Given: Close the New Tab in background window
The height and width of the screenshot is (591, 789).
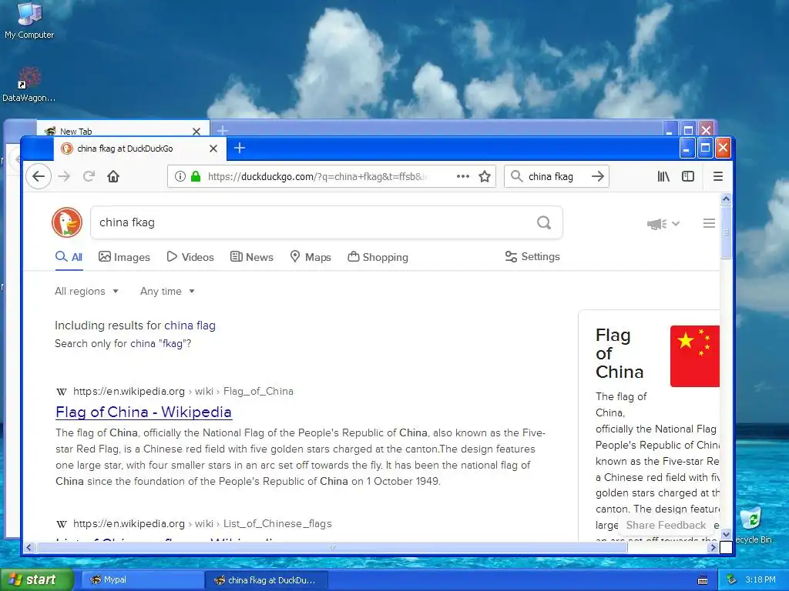Looking at the screenshot, I should click(x=196, y=131).
